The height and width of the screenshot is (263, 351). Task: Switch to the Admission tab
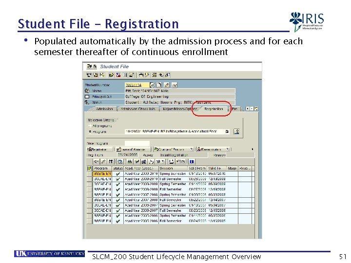pos(104,109)
